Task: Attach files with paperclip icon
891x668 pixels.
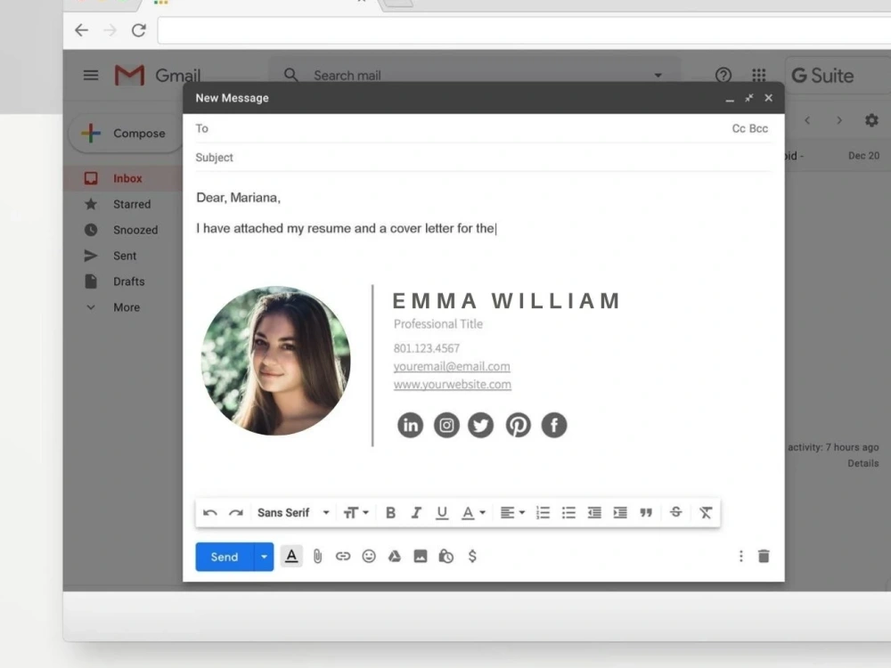Action: 318,556
